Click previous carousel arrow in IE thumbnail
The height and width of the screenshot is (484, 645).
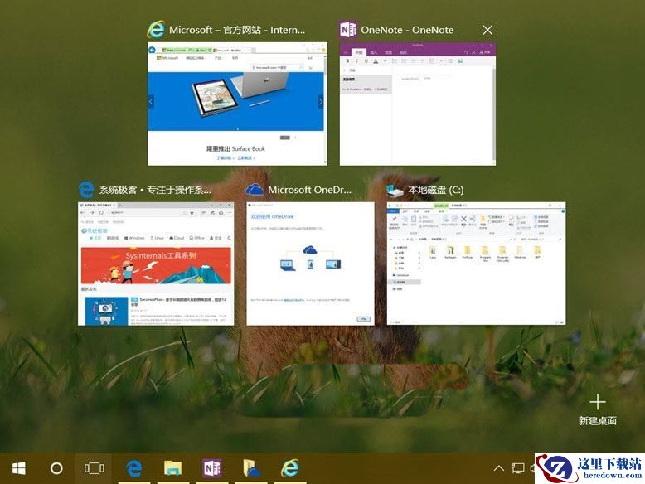[151, 102]
